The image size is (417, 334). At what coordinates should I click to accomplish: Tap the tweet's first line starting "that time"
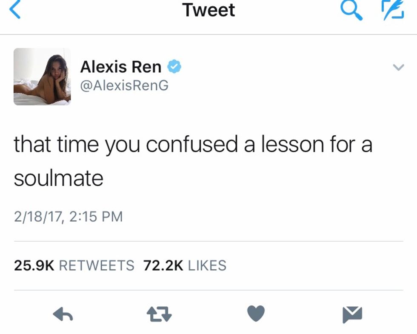pos(193,145)
